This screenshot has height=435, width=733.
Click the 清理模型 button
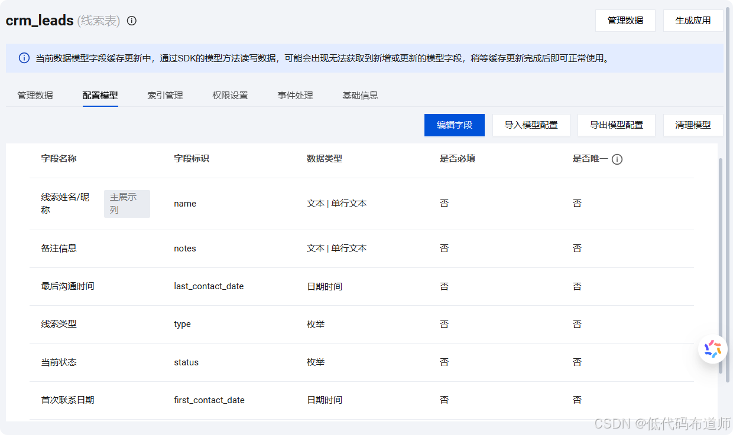point(693,125)
